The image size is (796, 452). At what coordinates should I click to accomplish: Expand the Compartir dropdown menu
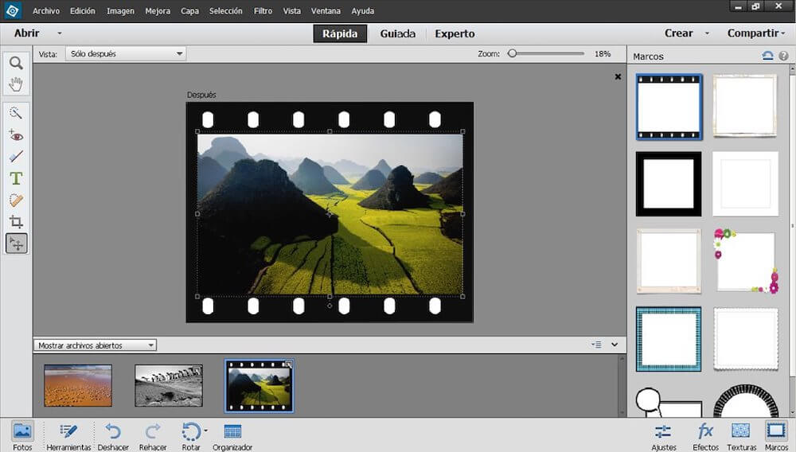point(755,33)
